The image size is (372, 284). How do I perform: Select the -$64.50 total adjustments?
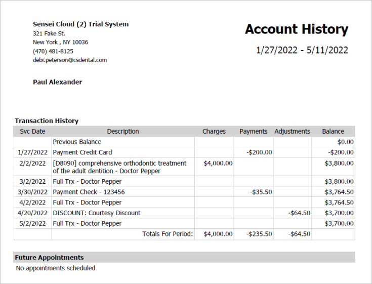tap(299, 234)
